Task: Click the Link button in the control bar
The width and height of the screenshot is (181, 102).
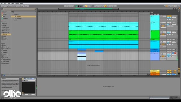Action: click(3, 6)
